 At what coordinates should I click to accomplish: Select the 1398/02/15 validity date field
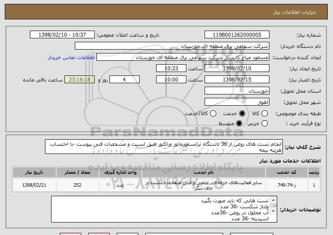tap(236, 80)
